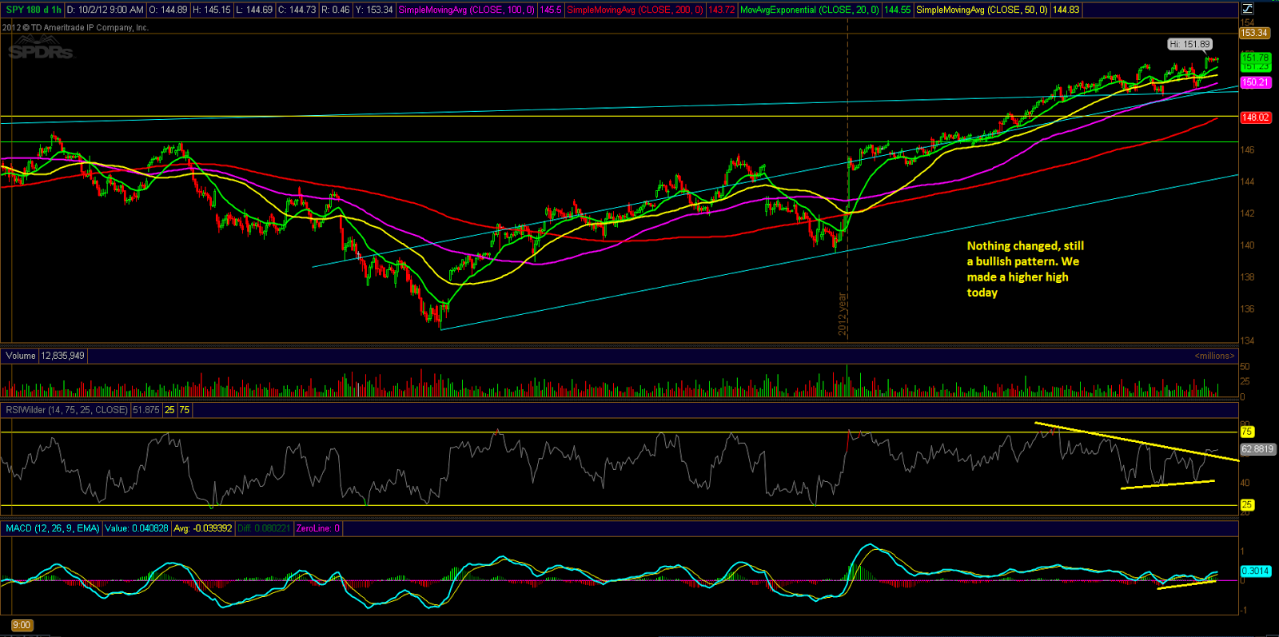Click the MACD Avg: -0.039392 field

[203, 528]
